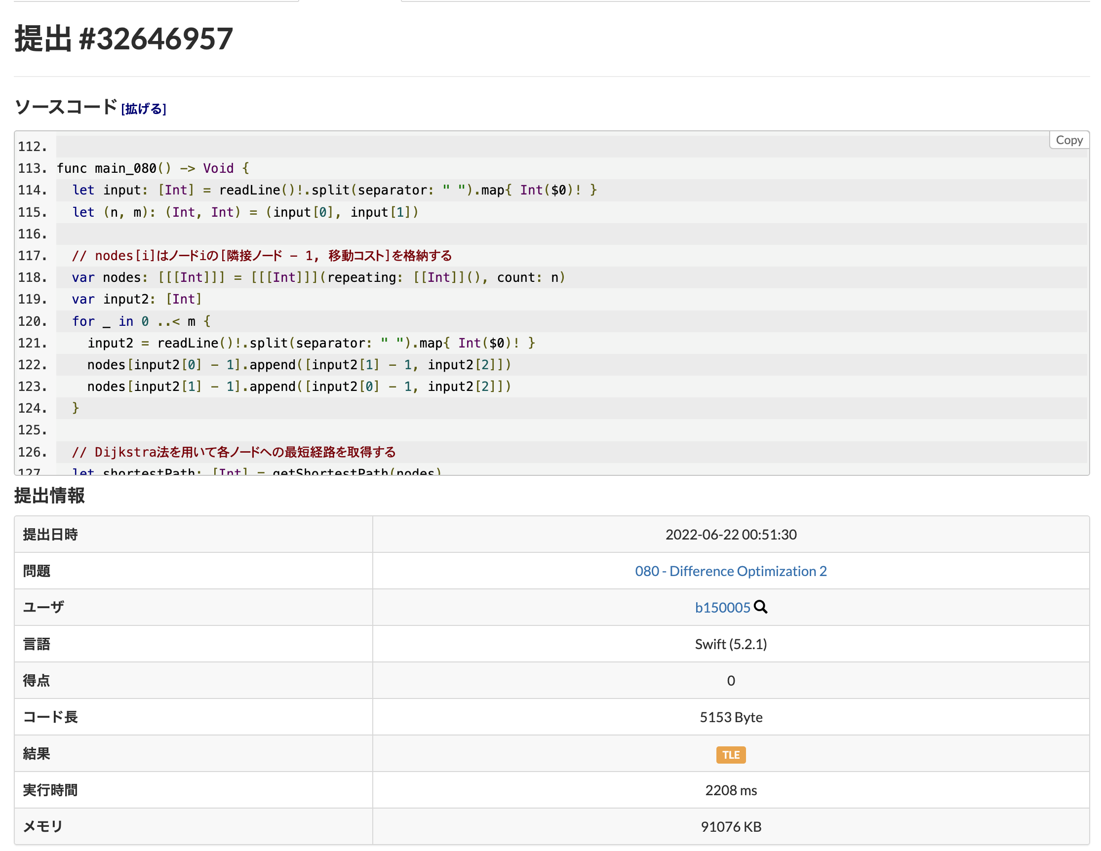The height and width of the screenshot is (851, 1101).
Task: Click the 提出情報 section heading
Action: tap(49, 495)
